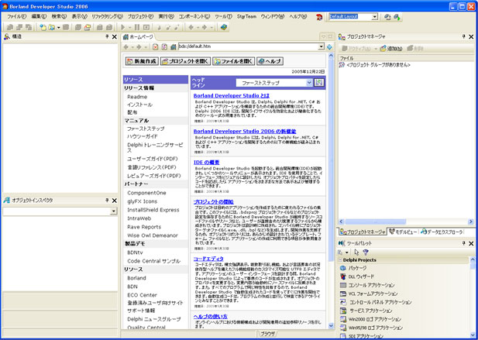This screenshot has width=478, height=340.
Task: Click the Tool Palette arrow pointer icon
Action: pos(356,252)
